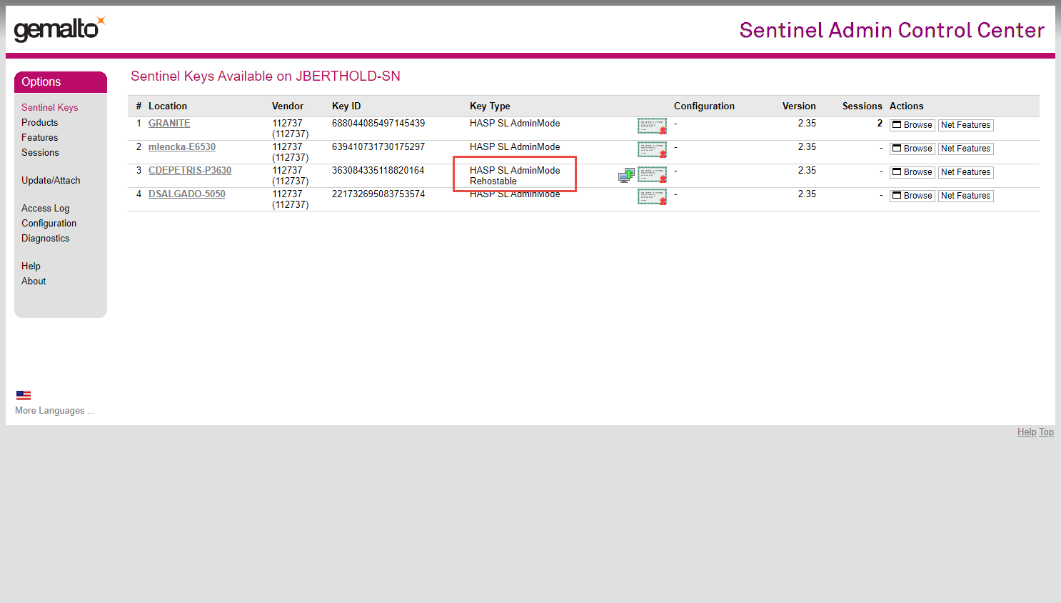The width and height of the screenshot is (1061, 603).
Task: Click the license certificate icon in CDEPETRIS-P3630 row
Action: pos(652,174)
